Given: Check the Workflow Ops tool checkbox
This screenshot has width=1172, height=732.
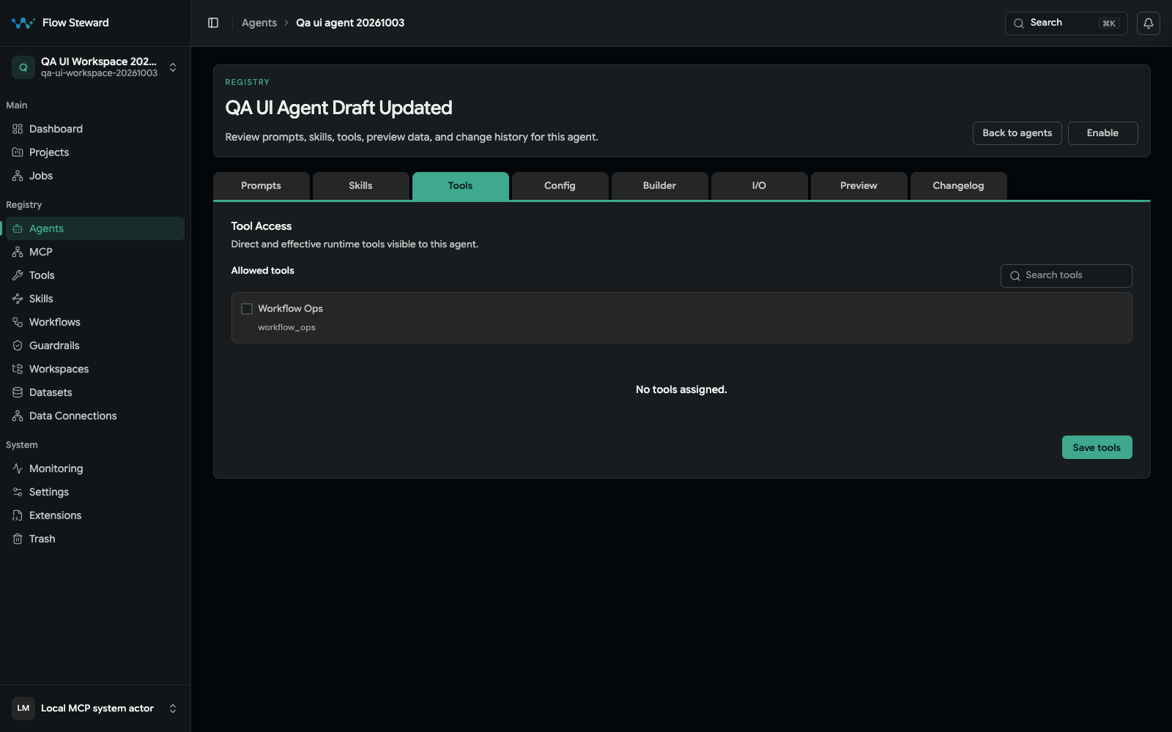Looking at the screenshot, I should point(247,309).
